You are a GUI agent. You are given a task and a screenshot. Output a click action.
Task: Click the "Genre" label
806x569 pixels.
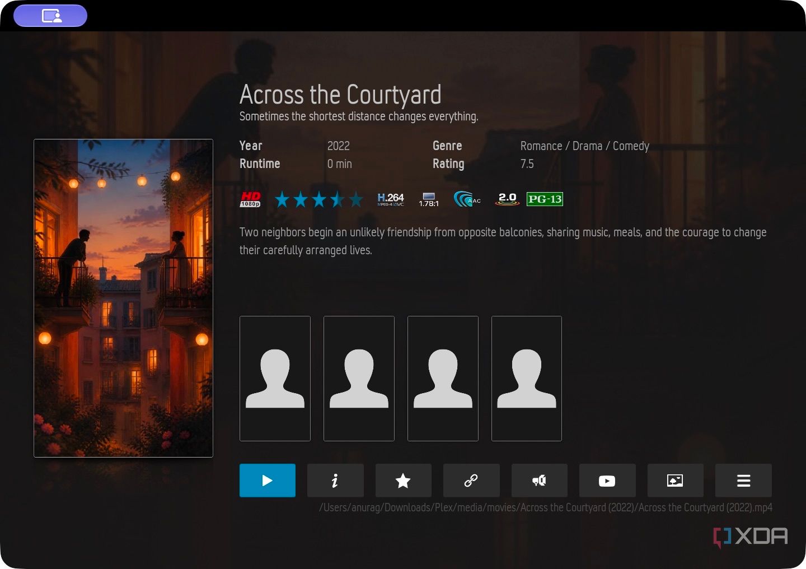[x=447, y=146]
